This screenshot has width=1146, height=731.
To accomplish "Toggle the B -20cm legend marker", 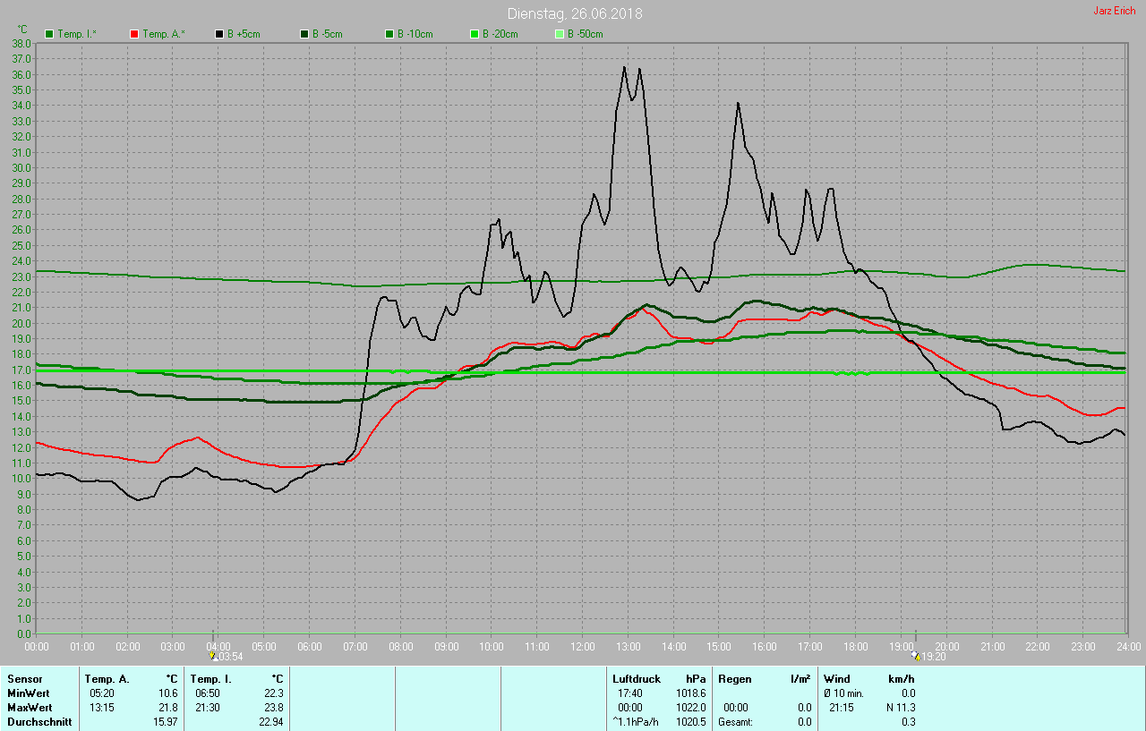I will click(475, 34).
